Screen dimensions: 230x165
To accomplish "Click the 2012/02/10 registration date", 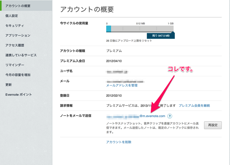I will point(114,96).
